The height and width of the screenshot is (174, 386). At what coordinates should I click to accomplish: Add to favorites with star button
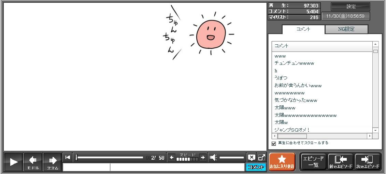pos(282,161)
